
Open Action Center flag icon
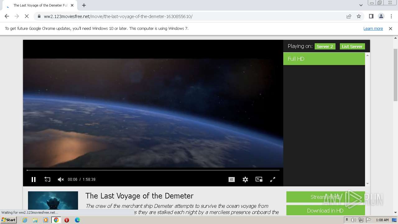point(368,220)
